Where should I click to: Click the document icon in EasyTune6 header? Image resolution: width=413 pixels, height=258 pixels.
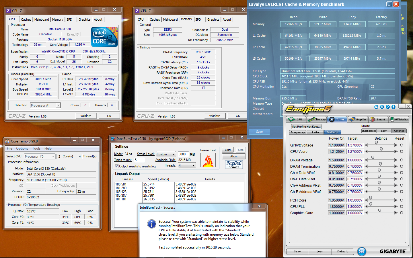tap(376, 107)
